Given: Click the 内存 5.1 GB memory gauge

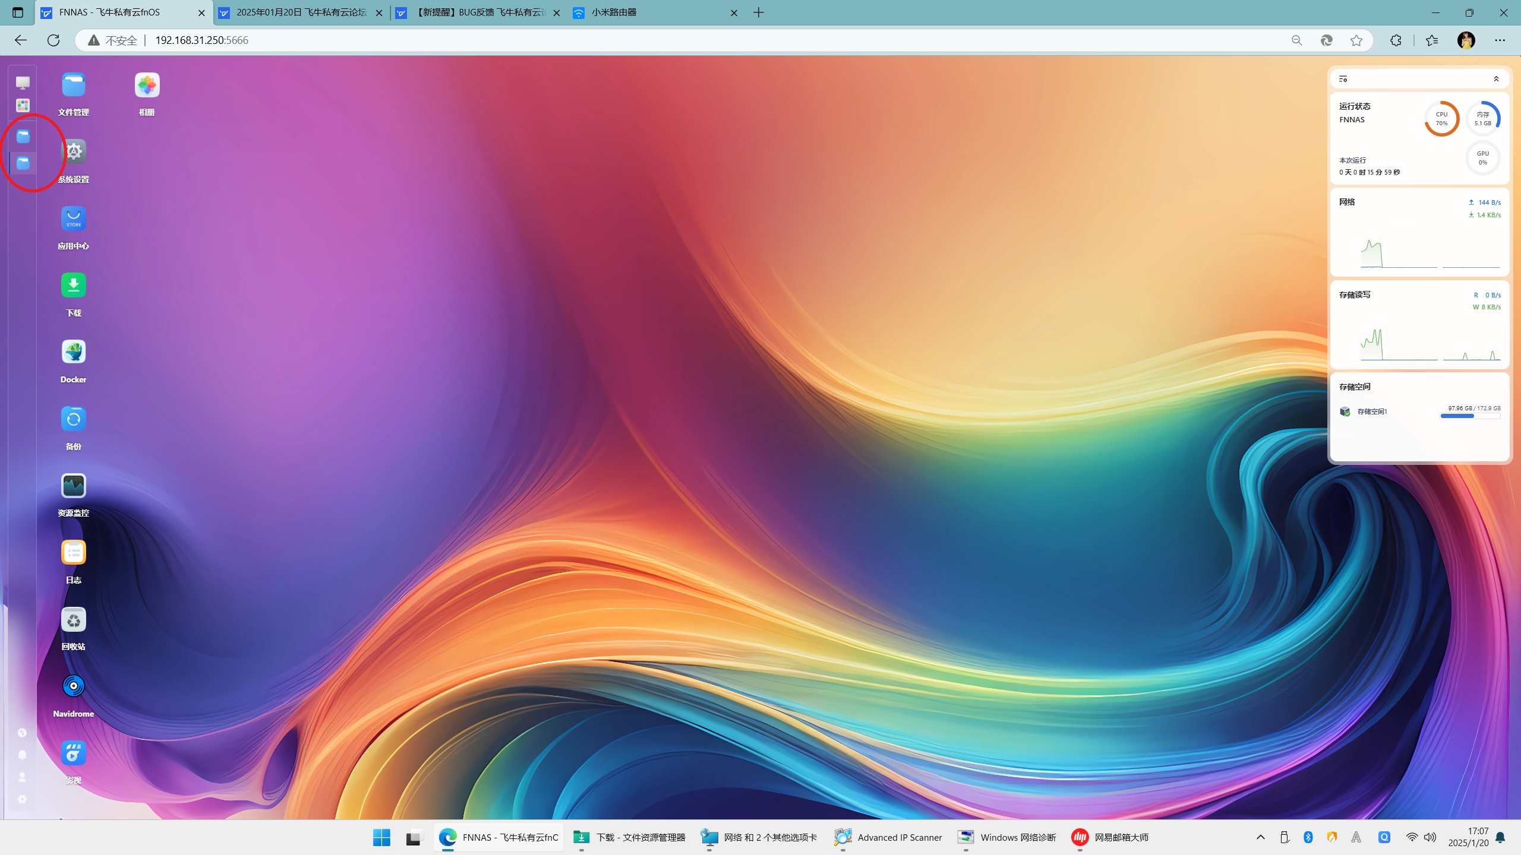Looking at the screenshot, I should (x=1483, y=119).
